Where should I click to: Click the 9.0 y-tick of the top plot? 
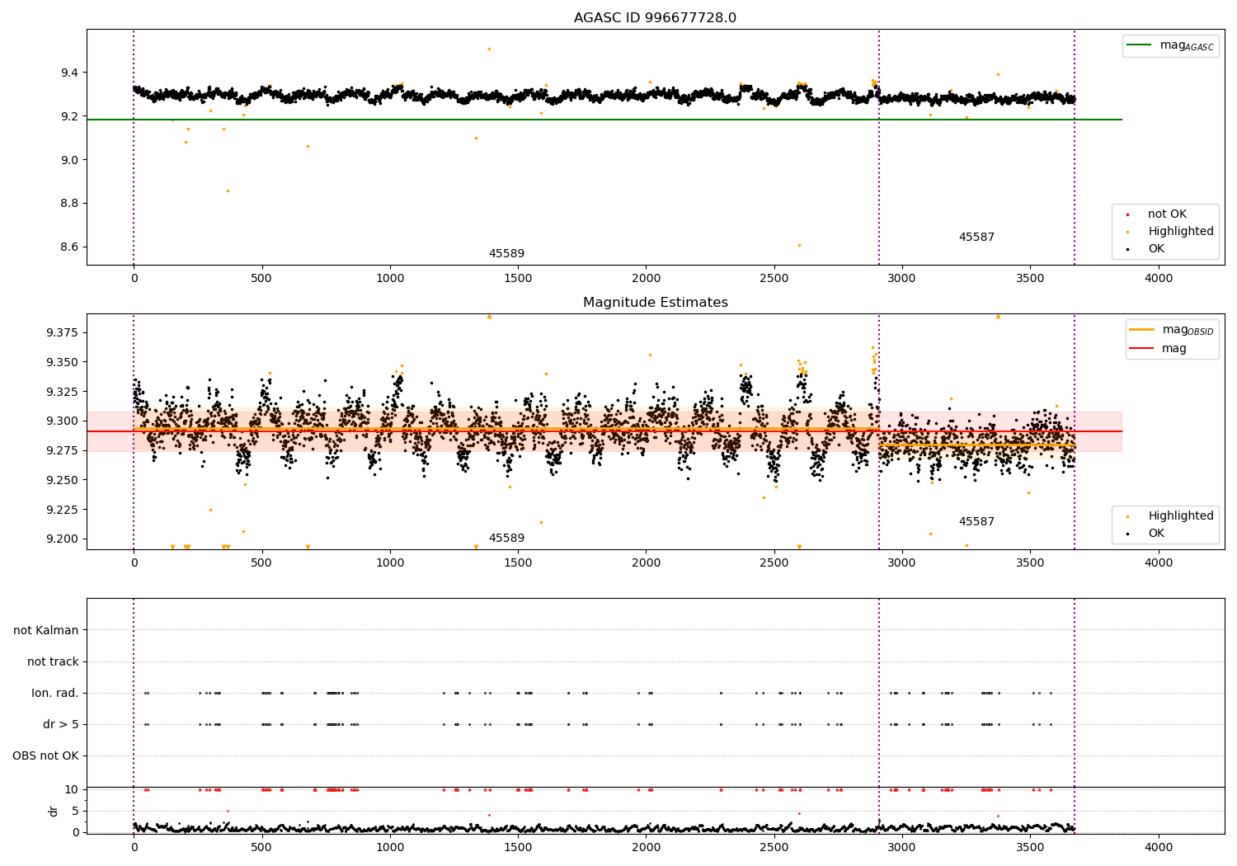(x=69, y=160)
